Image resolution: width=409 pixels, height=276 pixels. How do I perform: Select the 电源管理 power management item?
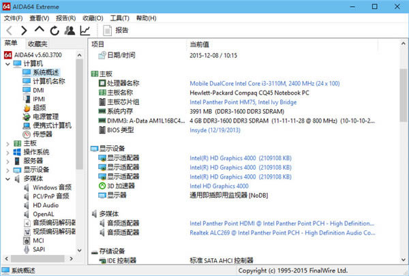[x=46, y=117]
